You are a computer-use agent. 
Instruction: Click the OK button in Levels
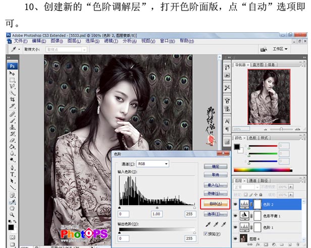[216, 167]
